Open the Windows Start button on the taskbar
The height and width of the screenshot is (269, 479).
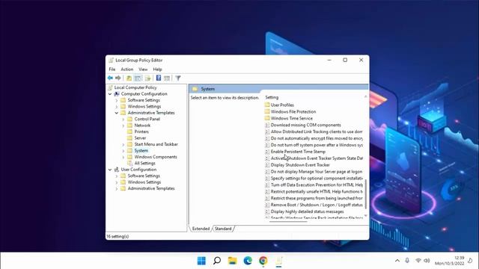201,261
